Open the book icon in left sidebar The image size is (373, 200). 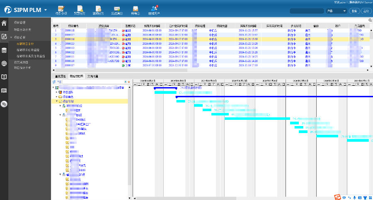click(x=5, y=77)
